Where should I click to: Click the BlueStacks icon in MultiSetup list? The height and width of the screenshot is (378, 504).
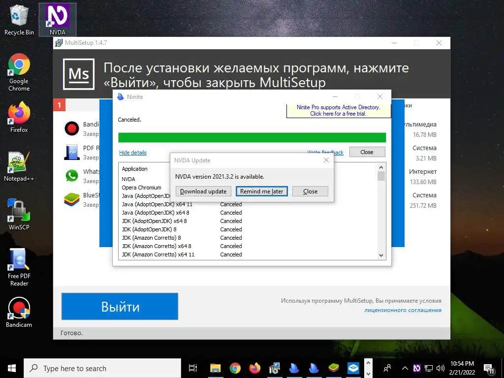[72, 200]
